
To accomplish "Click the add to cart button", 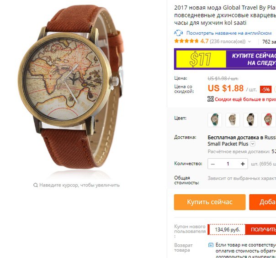I will tap(263, 202).
